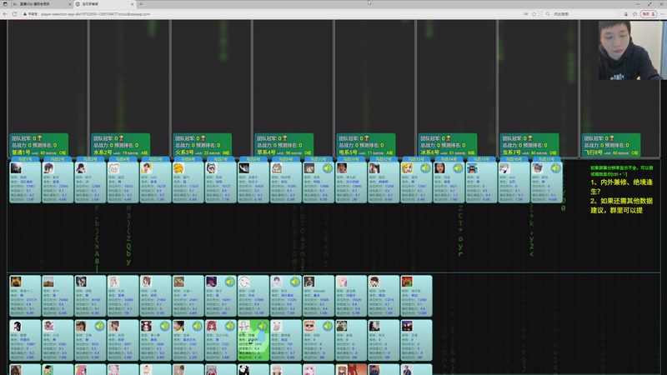
Task: Click the trophy icon in 虫系7号 team box
Action: click(x=530, y=138)
